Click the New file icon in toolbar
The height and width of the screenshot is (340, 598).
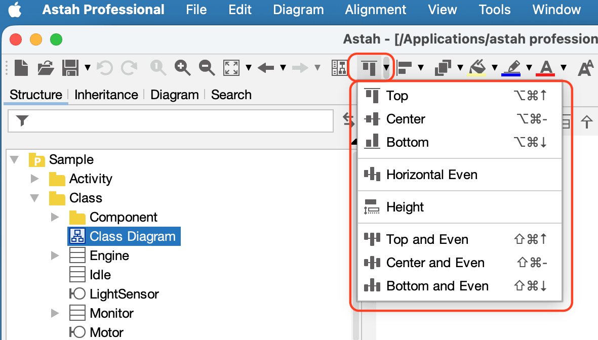click(x=21, y=68)
